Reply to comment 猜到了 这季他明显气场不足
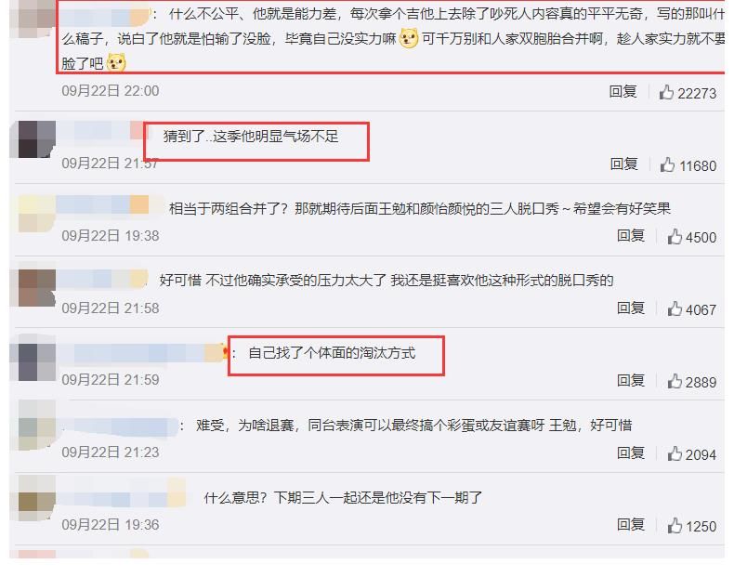 (x=624, y=164)
